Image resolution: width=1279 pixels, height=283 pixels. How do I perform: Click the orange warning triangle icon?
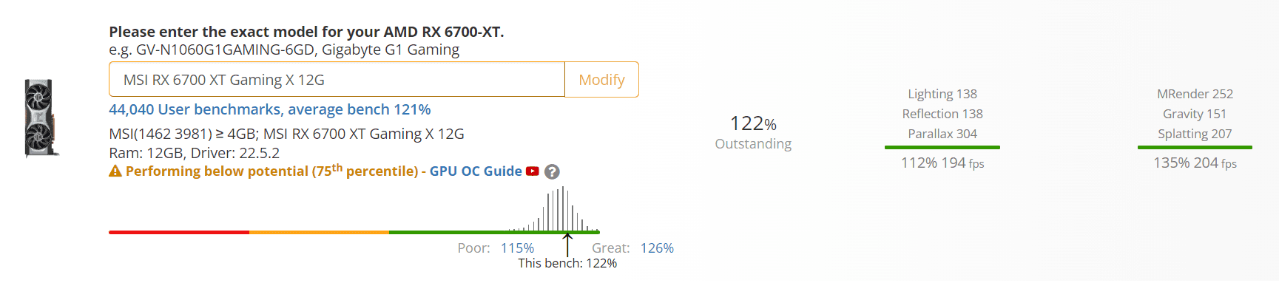[x=115, y=171]
